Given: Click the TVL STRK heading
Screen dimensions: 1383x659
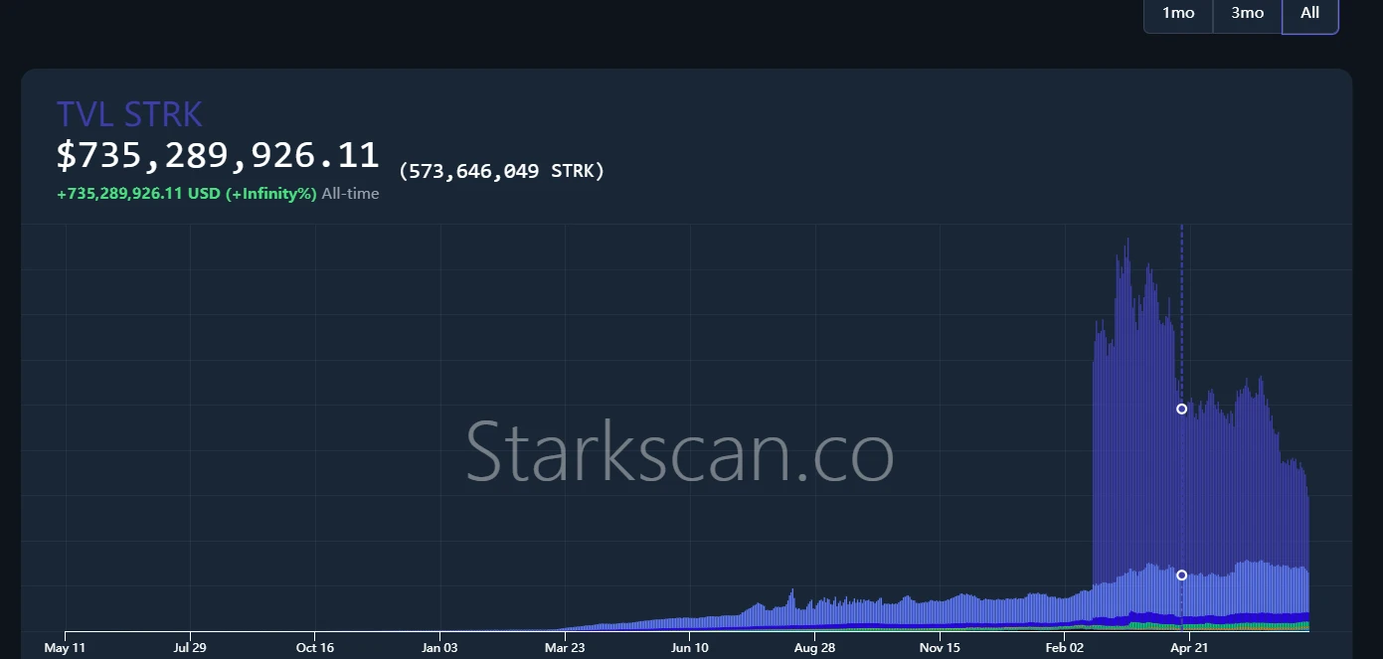Looking at the screenshot, I should [x=129, y=113].
